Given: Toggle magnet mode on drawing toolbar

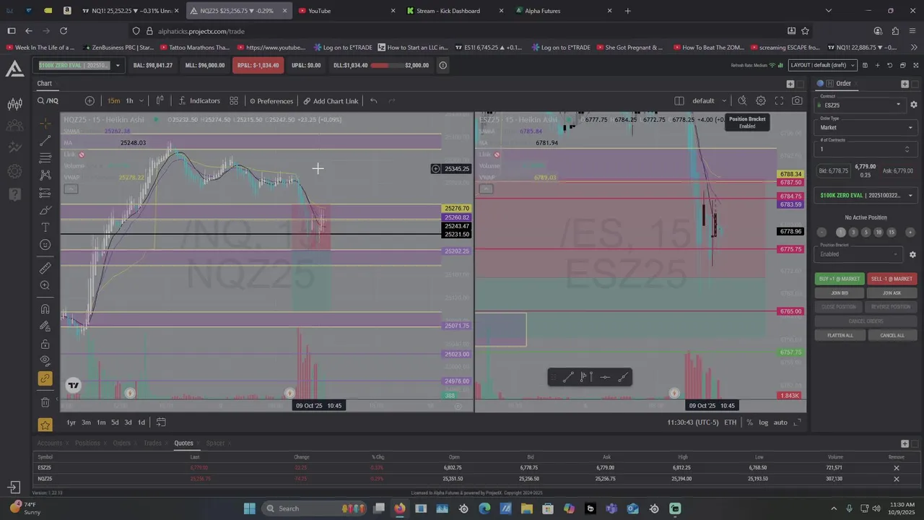Looking at the screenshot, I should pos(45,309).
